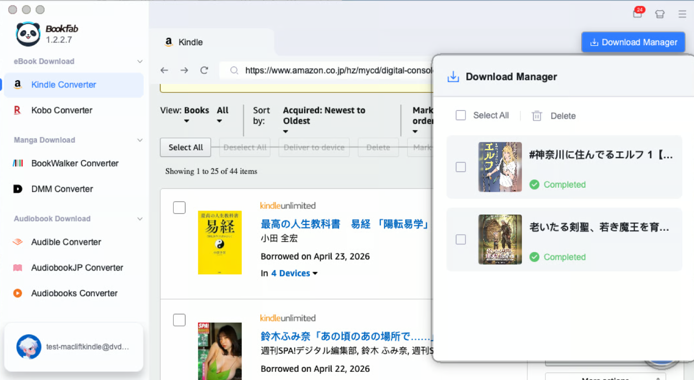Go back with the browser back arrow
The height and width of the screenshot is (380, 694).
click(x=164, y=71)
